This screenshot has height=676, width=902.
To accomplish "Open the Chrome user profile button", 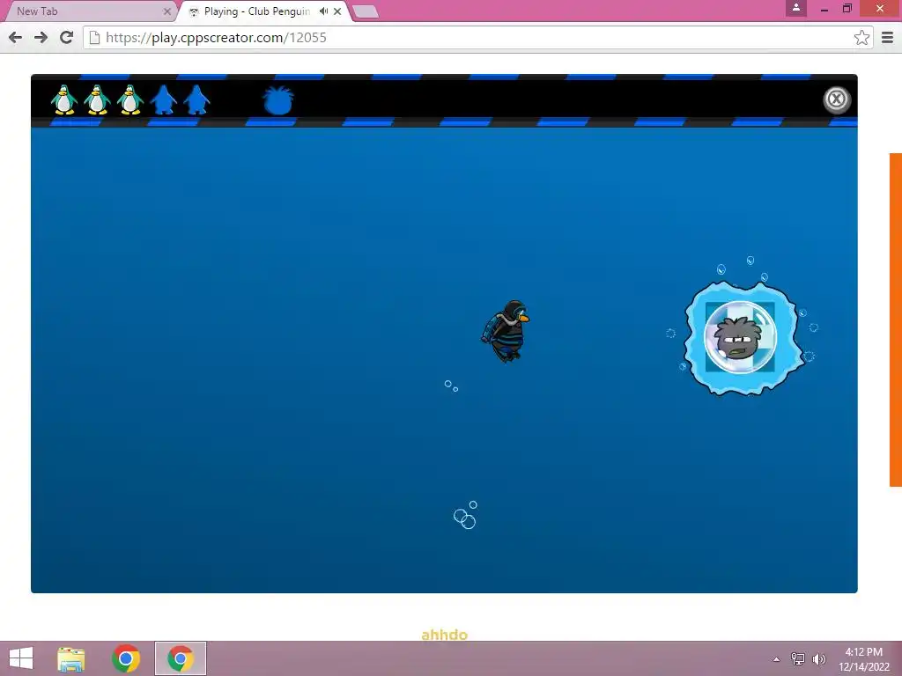I will point(796,8).
